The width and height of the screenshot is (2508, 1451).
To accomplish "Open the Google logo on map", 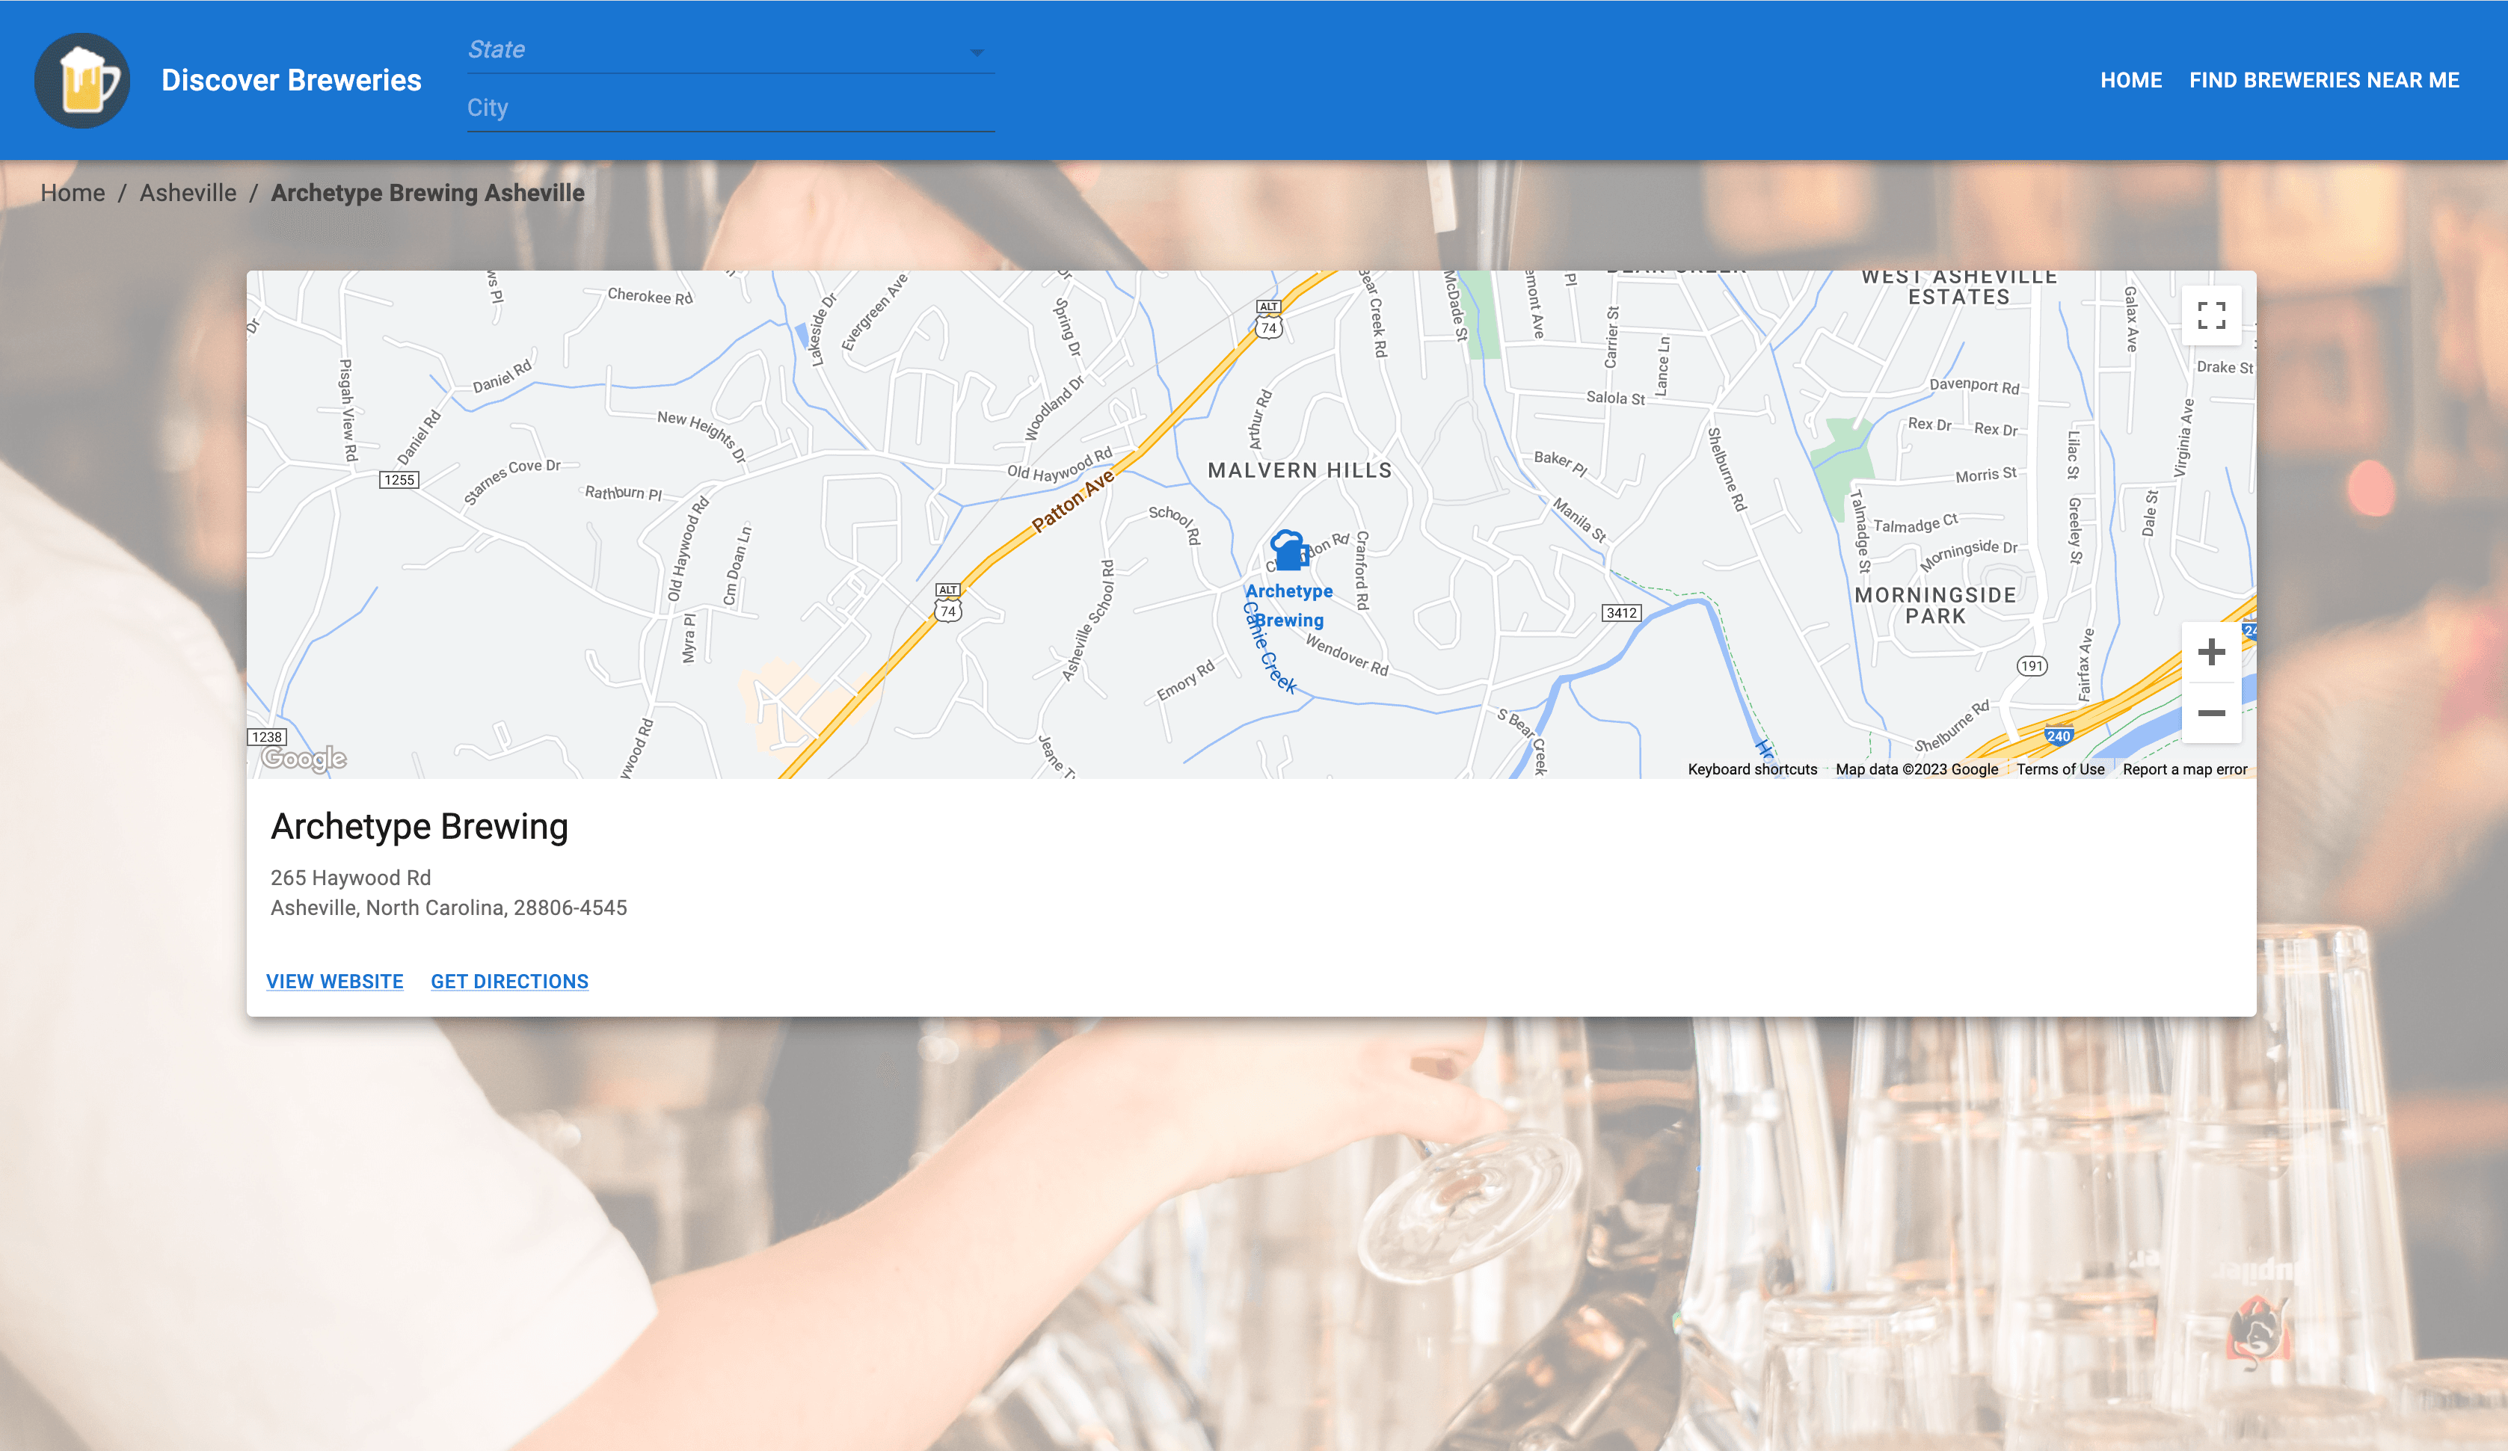I will [304, 758].
